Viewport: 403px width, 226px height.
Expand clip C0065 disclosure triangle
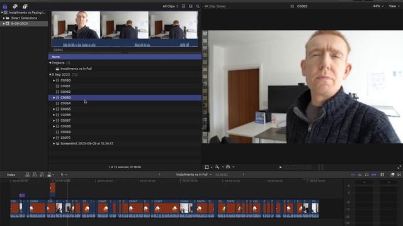tap(54, 109)
